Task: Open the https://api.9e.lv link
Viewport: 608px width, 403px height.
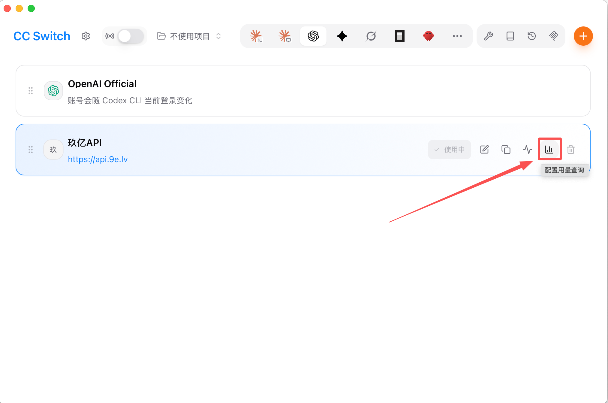Action: (x=98, y=159)
